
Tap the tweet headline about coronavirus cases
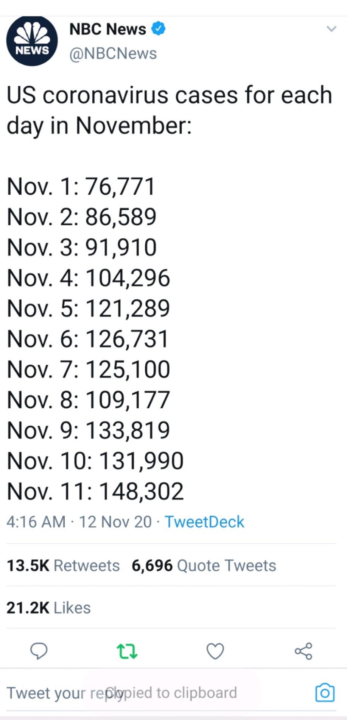169,110
